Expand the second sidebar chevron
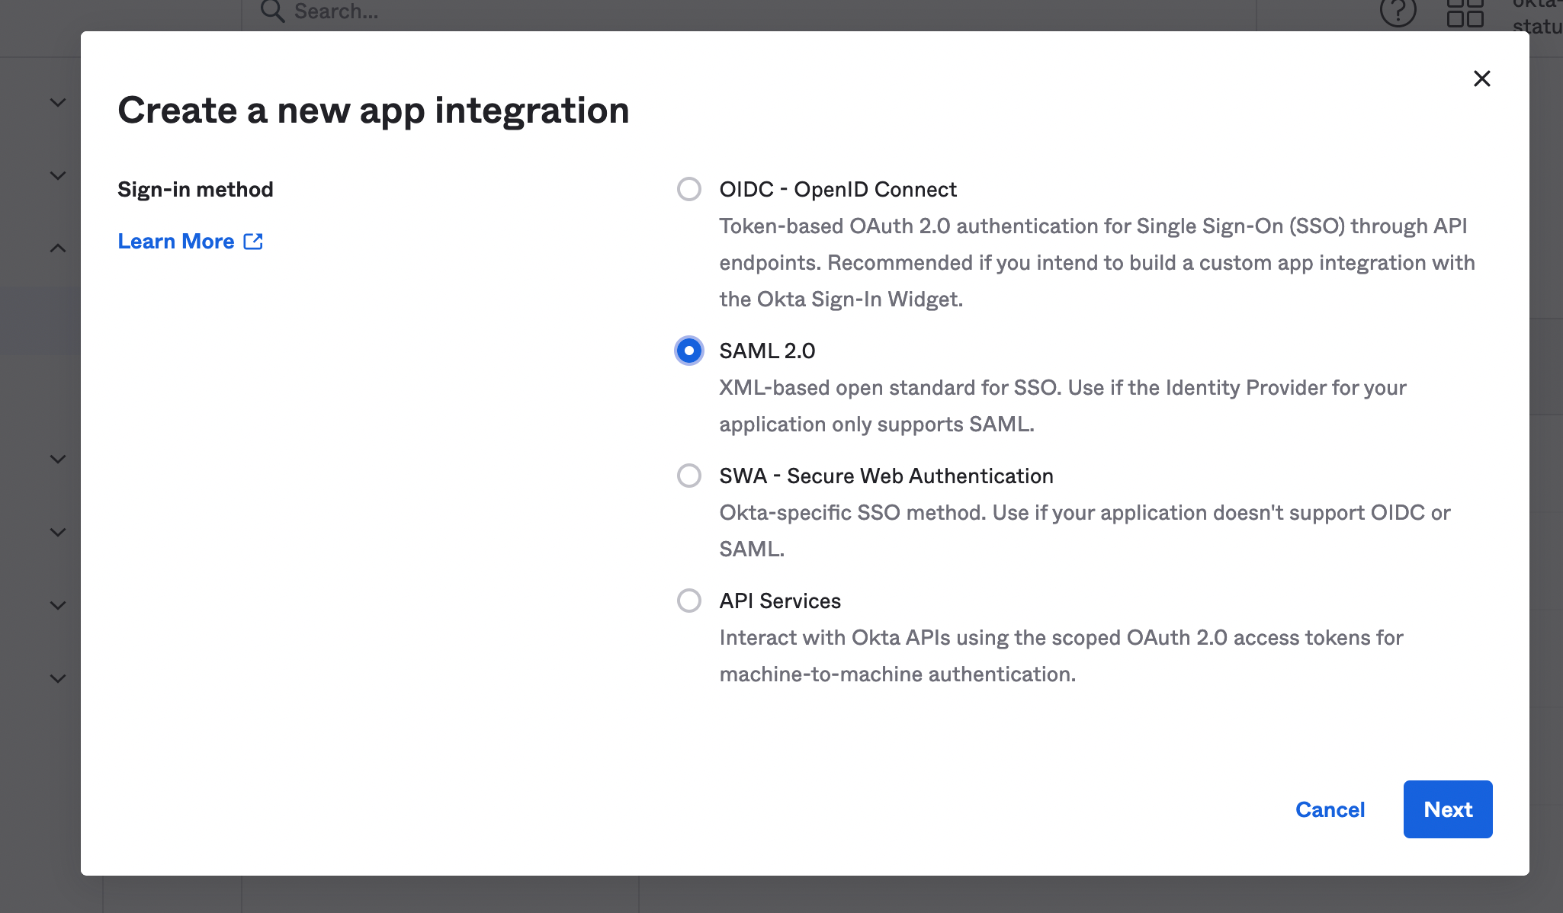 pos(58,175)
